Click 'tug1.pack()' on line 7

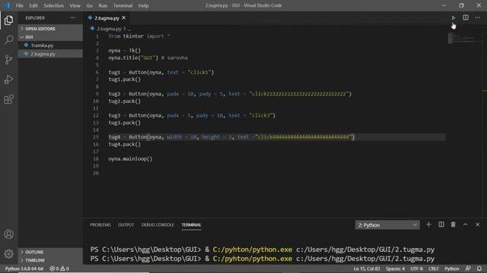coord(124,80)
